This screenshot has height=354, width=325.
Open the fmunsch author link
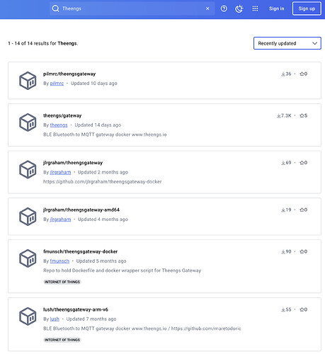(x=59, y=261)
